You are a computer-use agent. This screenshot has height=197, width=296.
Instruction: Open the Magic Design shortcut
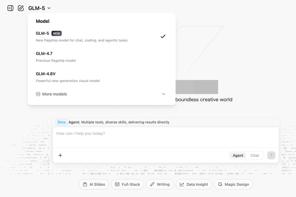click(233, 184)
